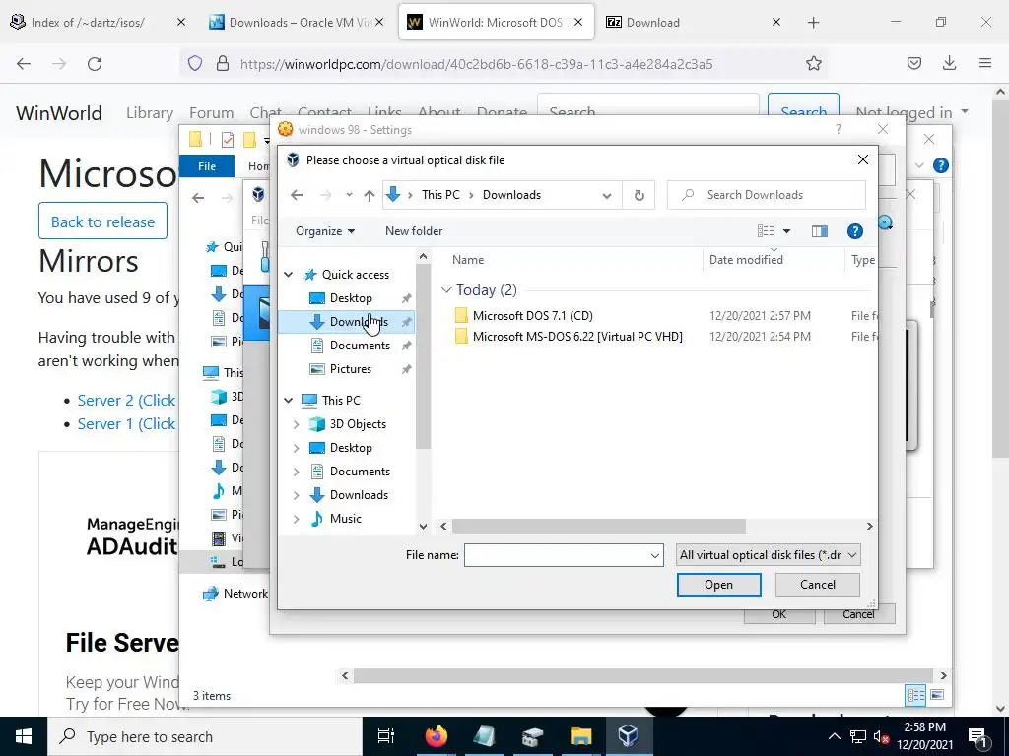Image resolution: width=1009 pixels, height=756 pixels.
Task: Go up one folder level in dialog
Action: tap(369, 195)
